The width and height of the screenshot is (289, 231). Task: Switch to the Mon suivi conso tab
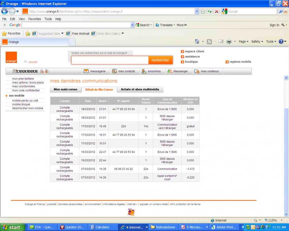tap(66, 90)
